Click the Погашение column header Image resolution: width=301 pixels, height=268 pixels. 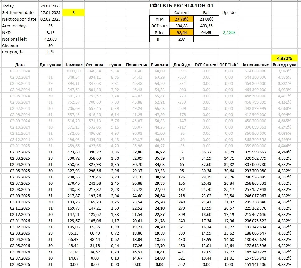[x=137, y=65]
